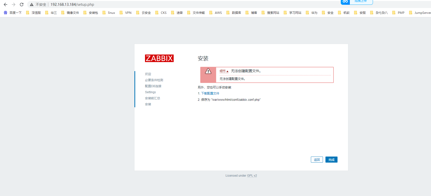Click the 返回 button

point(317,160)
